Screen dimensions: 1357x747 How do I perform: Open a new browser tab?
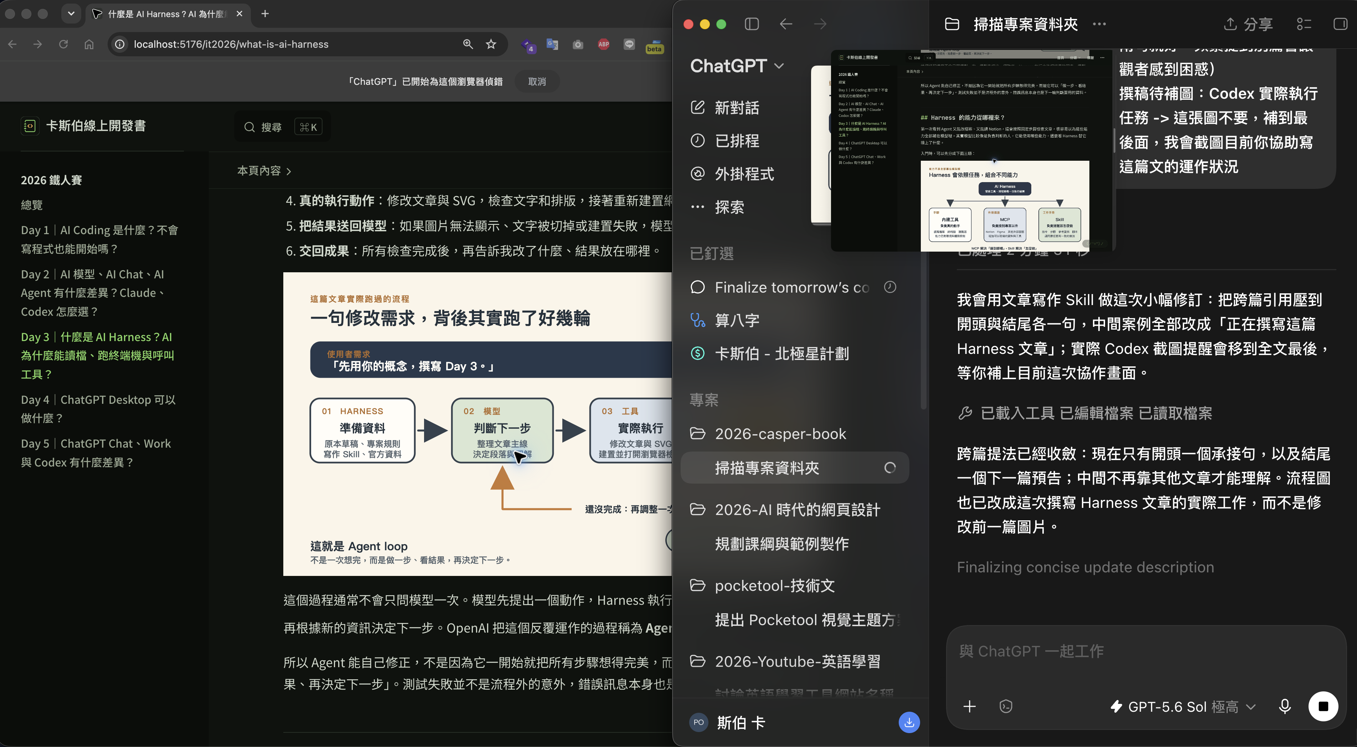coord(265,14)
